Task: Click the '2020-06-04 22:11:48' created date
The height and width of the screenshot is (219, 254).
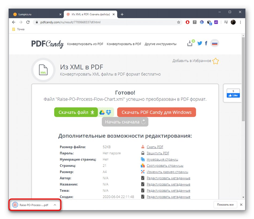Action: 118,197
